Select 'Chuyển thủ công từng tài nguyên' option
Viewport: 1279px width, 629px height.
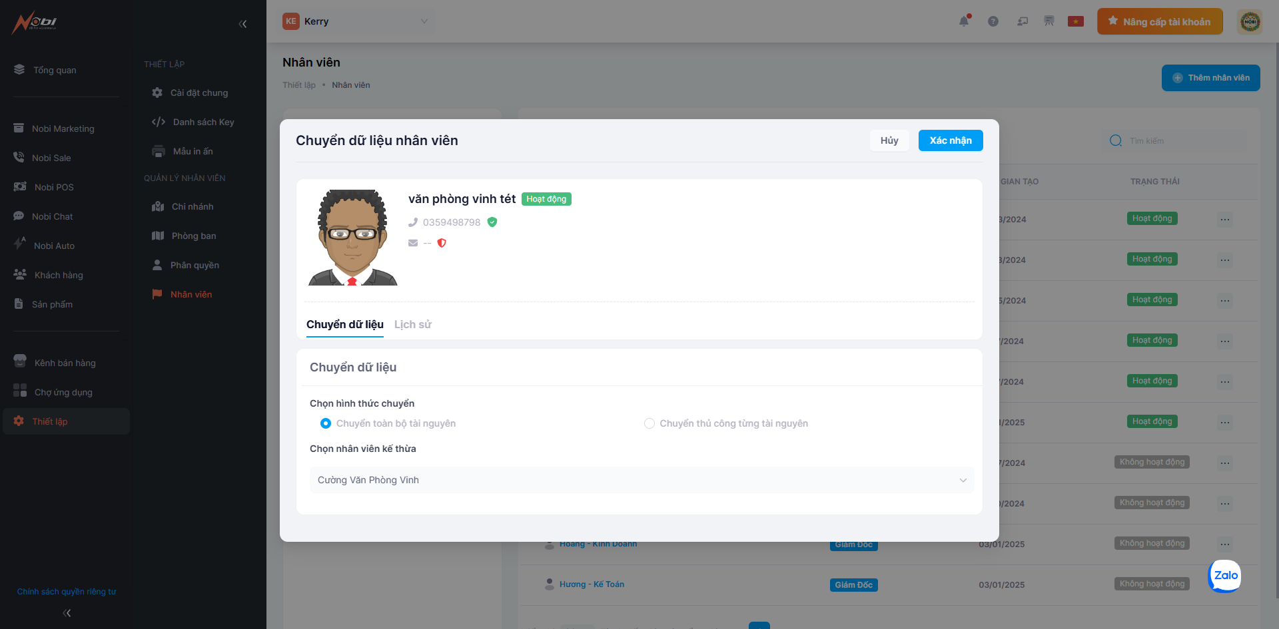click(x=649, y=423)
